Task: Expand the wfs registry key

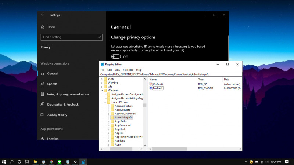Action: point(102,87)
